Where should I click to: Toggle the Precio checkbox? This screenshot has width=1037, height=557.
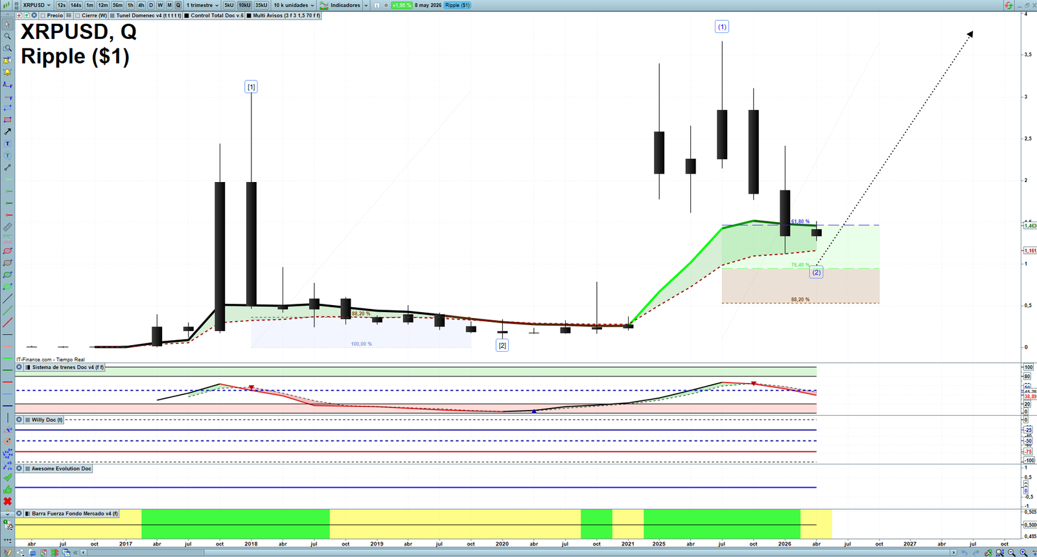[43, 16]
